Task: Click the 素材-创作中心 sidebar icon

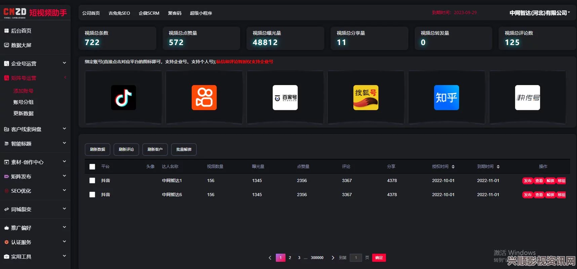Action: tap(6, 162)
